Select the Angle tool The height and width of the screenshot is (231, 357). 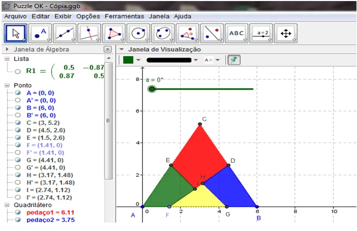click(188, 33)
